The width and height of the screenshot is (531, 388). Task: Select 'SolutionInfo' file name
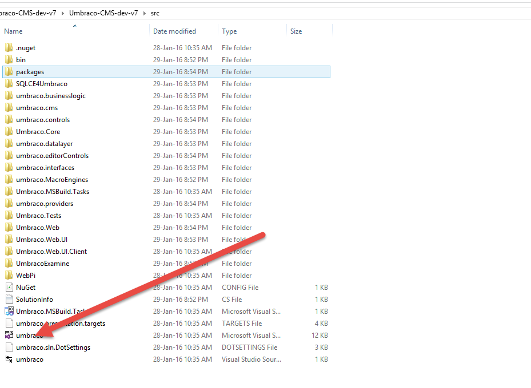[34, 300]
